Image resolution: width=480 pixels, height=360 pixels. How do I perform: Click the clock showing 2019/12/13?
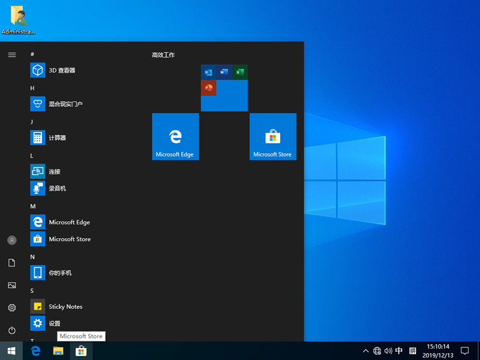(x=436, y=351)
